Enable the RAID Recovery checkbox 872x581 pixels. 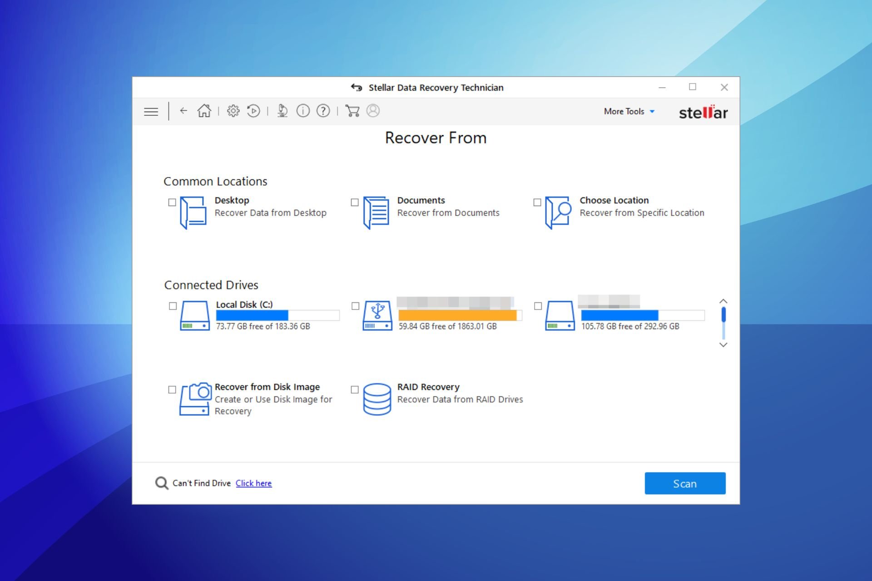[355, 389]
